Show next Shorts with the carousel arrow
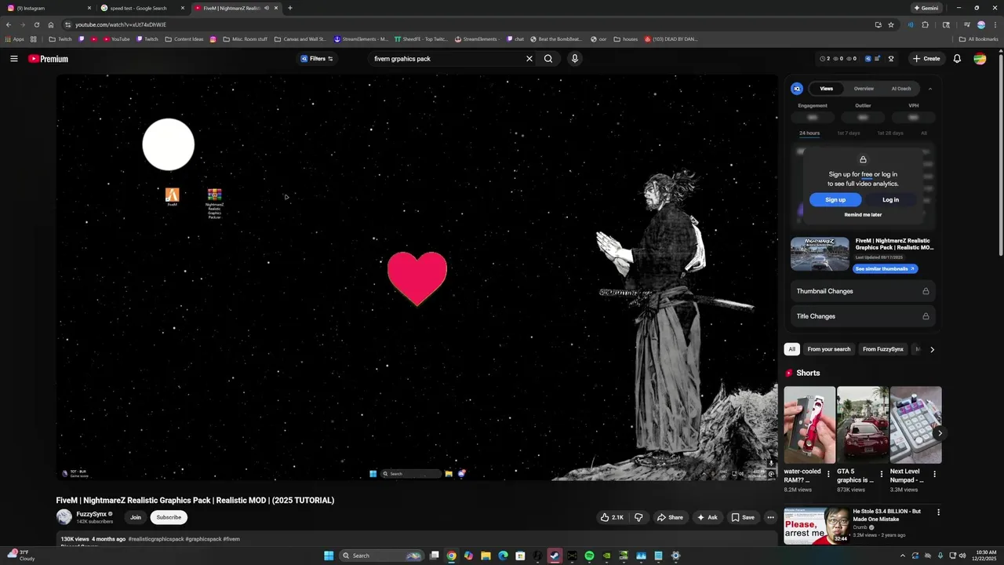1004x565 pixels. [x=940, y=433]
